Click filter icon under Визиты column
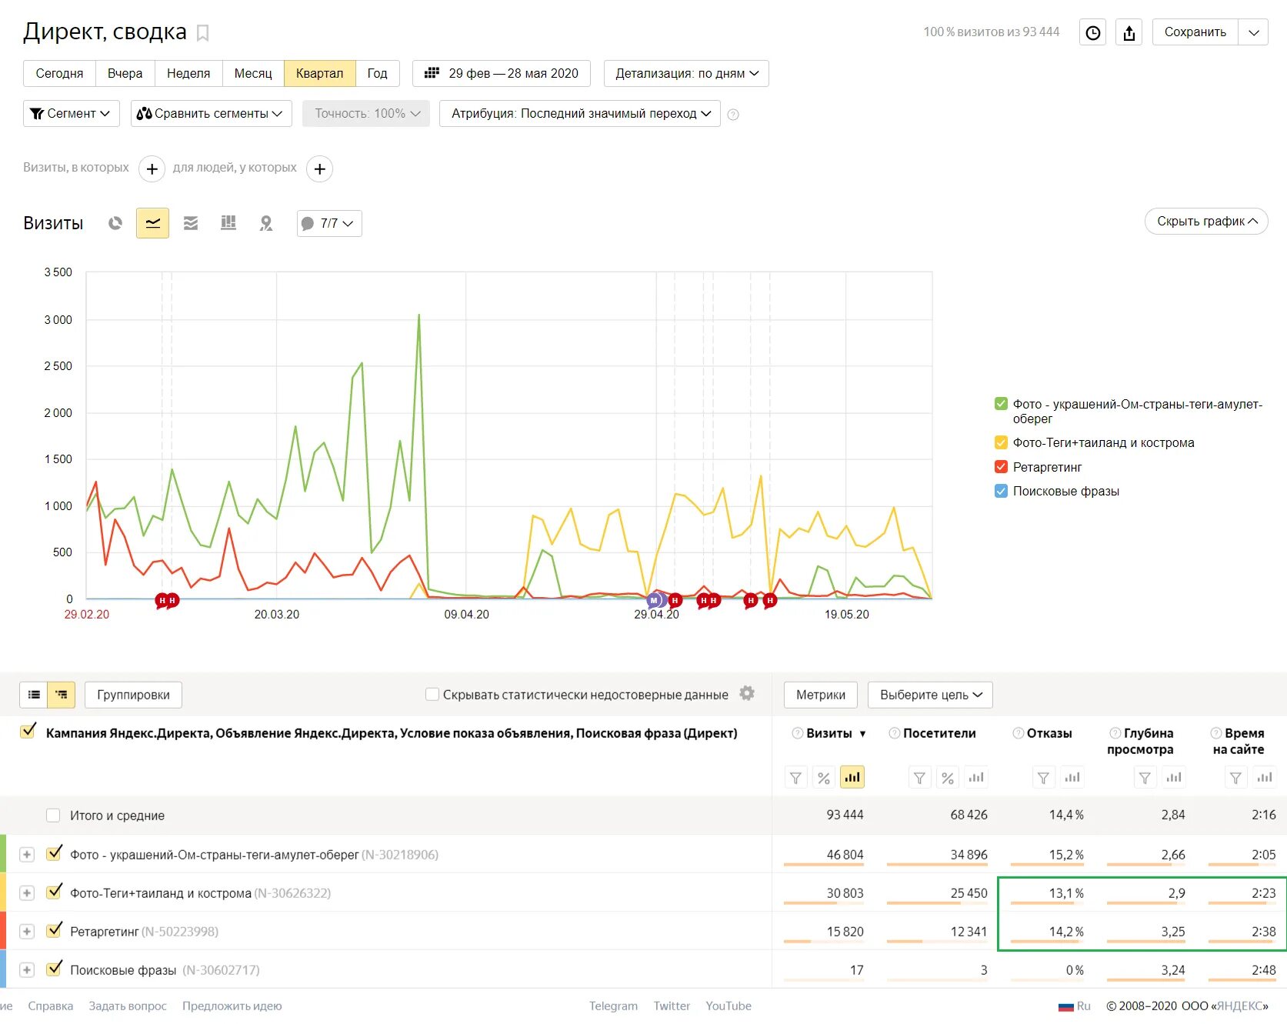The image size is (1287, 1024). click(796, 778)
